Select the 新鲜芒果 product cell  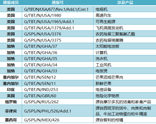(x=125, y=83)
